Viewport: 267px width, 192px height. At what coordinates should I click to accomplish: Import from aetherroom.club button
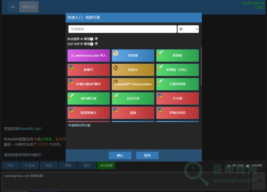(x=88, y=56)
